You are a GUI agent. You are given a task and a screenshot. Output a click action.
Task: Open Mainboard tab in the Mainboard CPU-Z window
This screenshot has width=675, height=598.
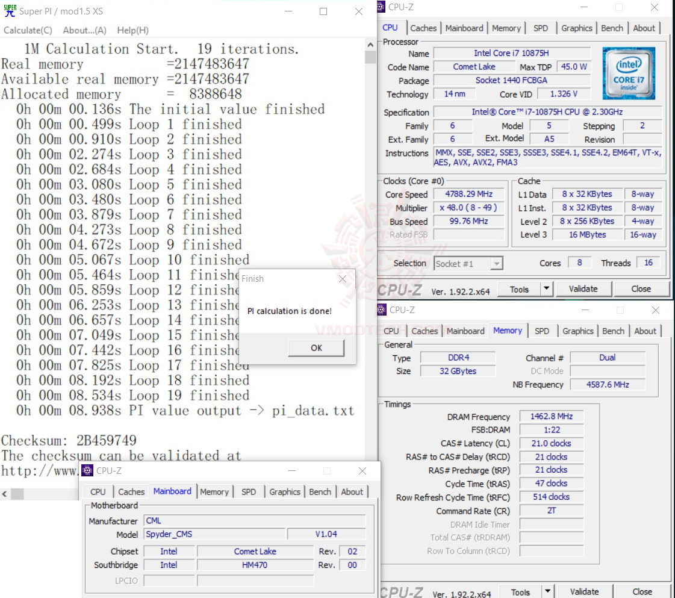click(172, 491)
